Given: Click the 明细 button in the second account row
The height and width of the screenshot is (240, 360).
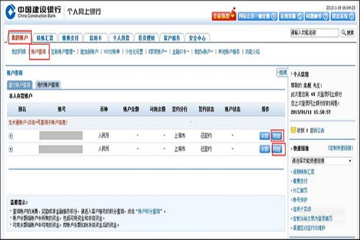Looking at the screenshot, I should (x=278, y=149).
